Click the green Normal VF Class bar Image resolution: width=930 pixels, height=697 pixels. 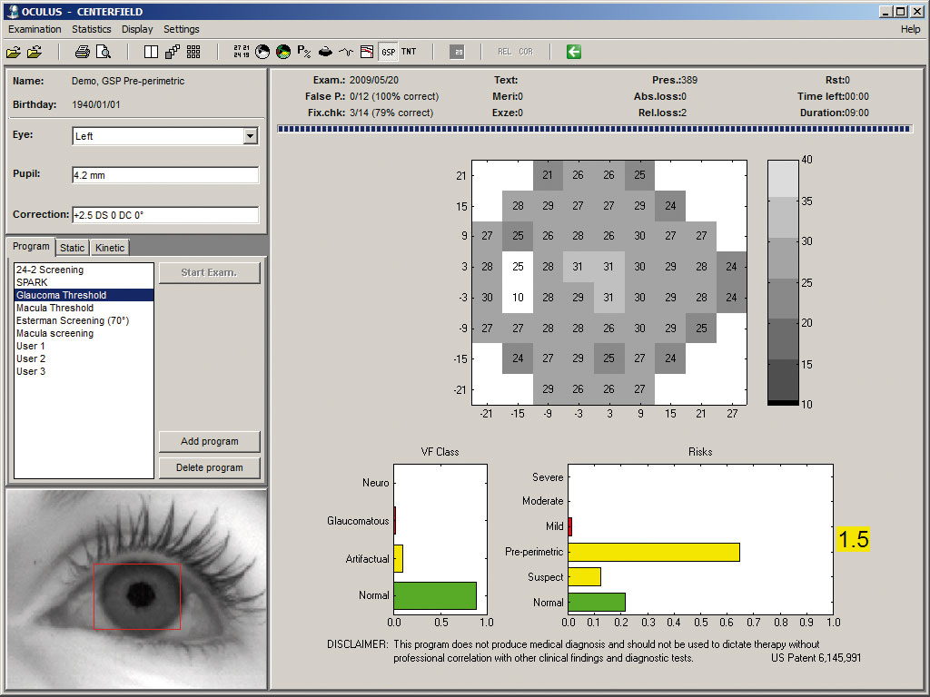click(435, 595)
